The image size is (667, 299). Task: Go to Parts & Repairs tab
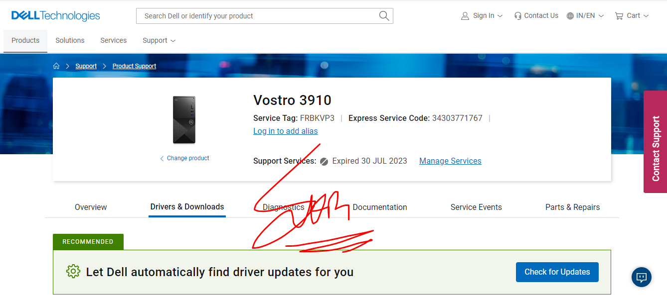(x=572, y=207)
